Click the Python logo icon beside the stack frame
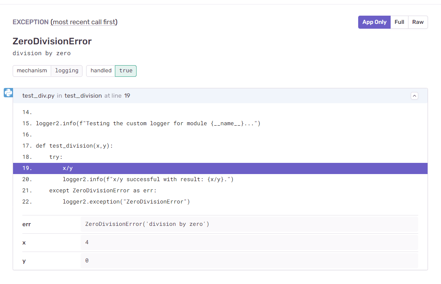This screenshot has width=441, height=284. point(8,92)
